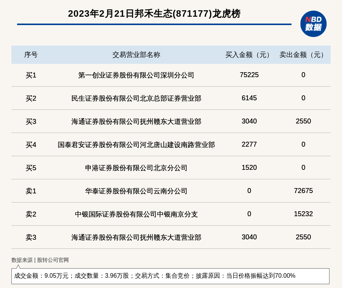Click 2550 in the 买3 row
Image resolution: width=342 pixels, height=288 pixels.
coord(303,121)
